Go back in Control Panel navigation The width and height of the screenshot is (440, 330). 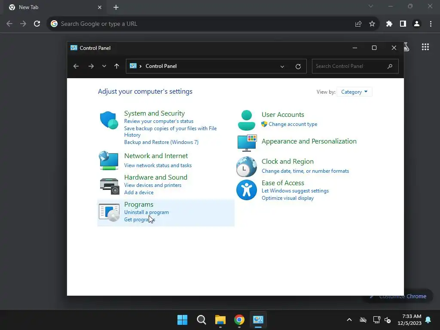click(76, 66)
